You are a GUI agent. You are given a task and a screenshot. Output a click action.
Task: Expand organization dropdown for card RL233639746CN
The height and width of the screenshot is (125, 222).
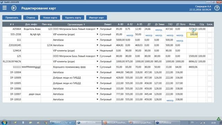tap(97, 61)
